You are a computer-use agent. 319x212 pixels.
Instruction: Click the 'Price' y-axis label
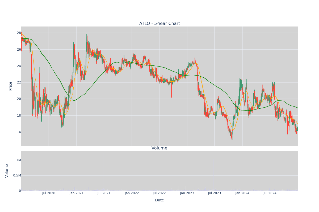click(11, 86)
